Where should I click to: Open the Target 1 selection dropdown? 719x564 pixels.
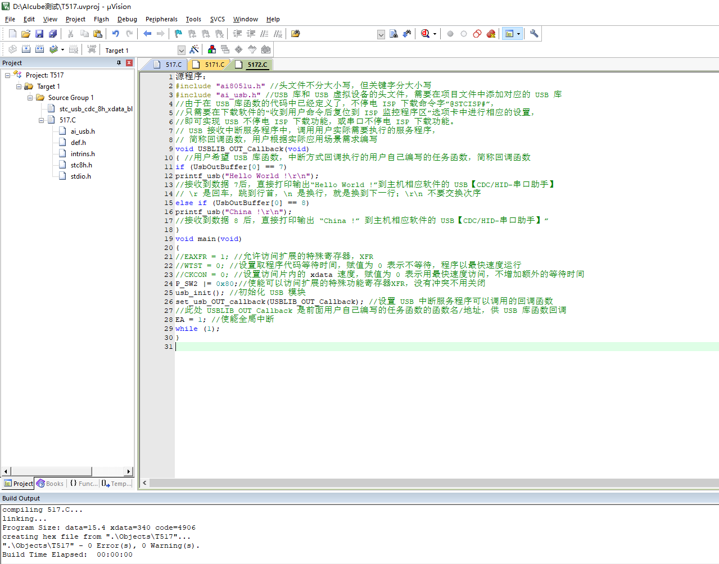point(181,50)
